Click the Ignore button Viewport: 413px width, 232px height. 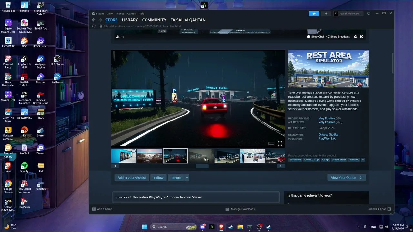pyautogui.click(x=176, y=178)
